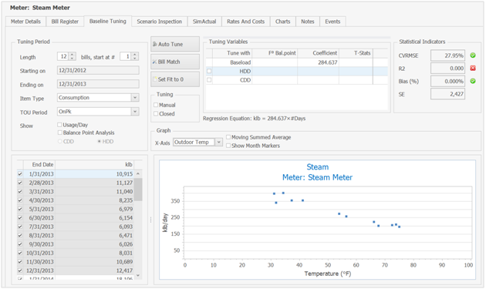Click the bill list scroll up arrow
Image resolution: width=486 pixels, height=289 pixels.
click(x=138, y=173)
